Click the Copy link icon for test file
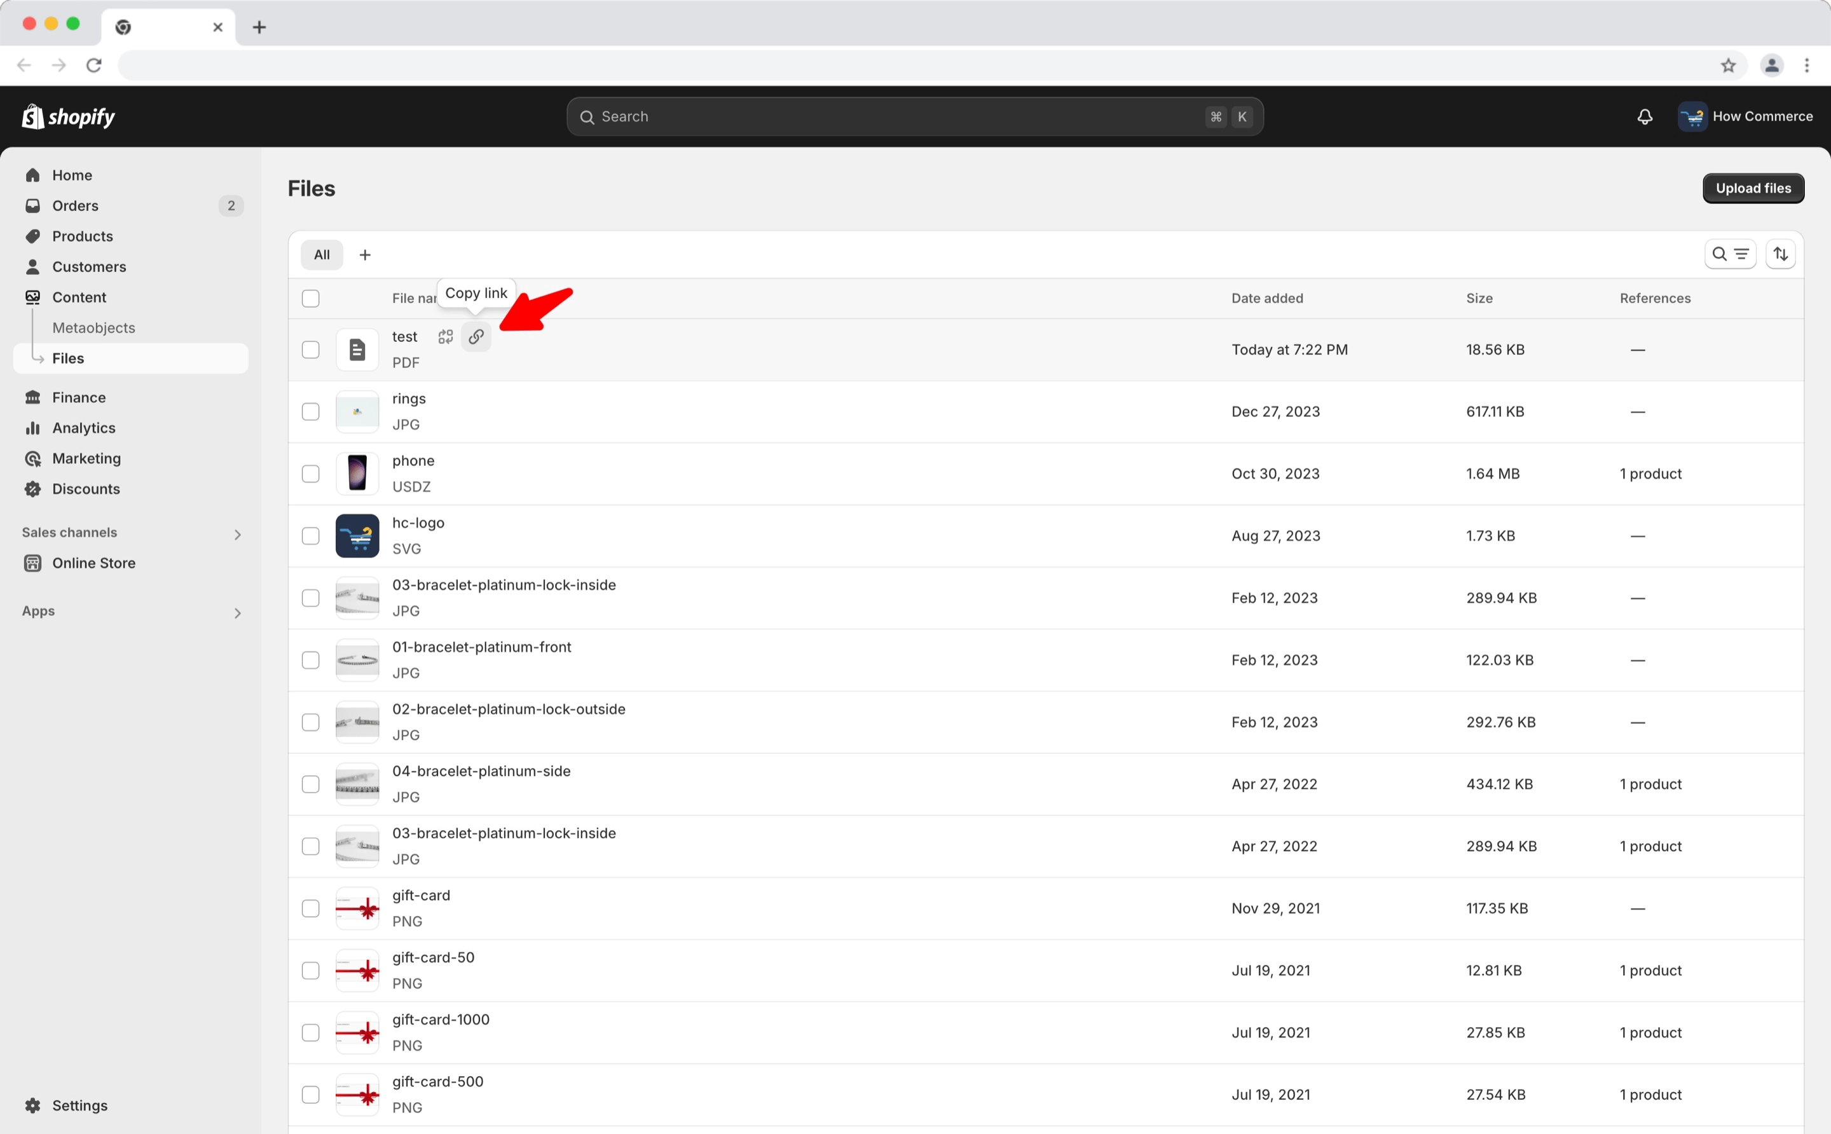The height and width of the screenshot is (1134, 1831). 476,337
